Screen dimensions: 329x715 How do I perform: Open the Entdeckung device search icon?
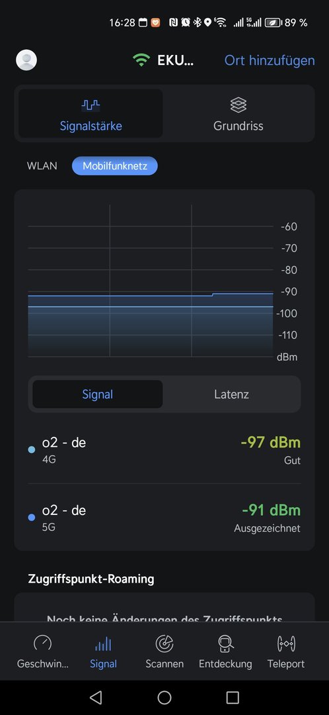pos(225,643)
